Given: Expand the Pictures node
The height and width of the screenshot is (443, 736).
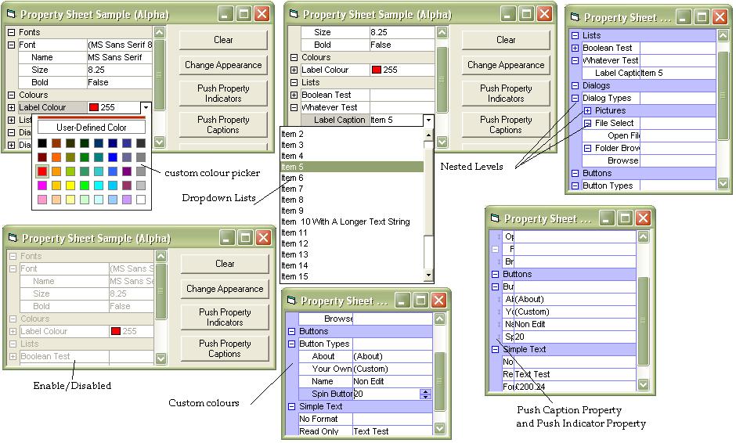Looking at the screenshot, I should pyautogui.click(x=587, y=110).
